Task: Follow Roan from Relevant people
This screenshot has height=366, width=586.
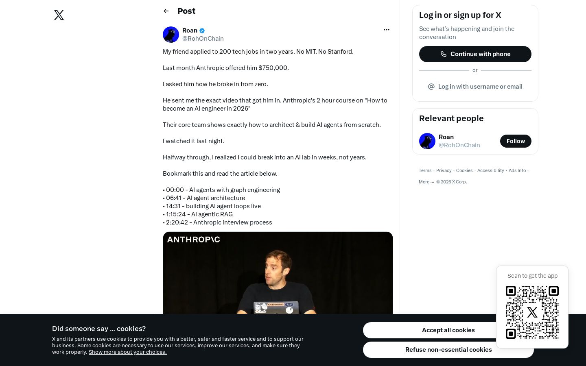Action: (x=516, y=141)
